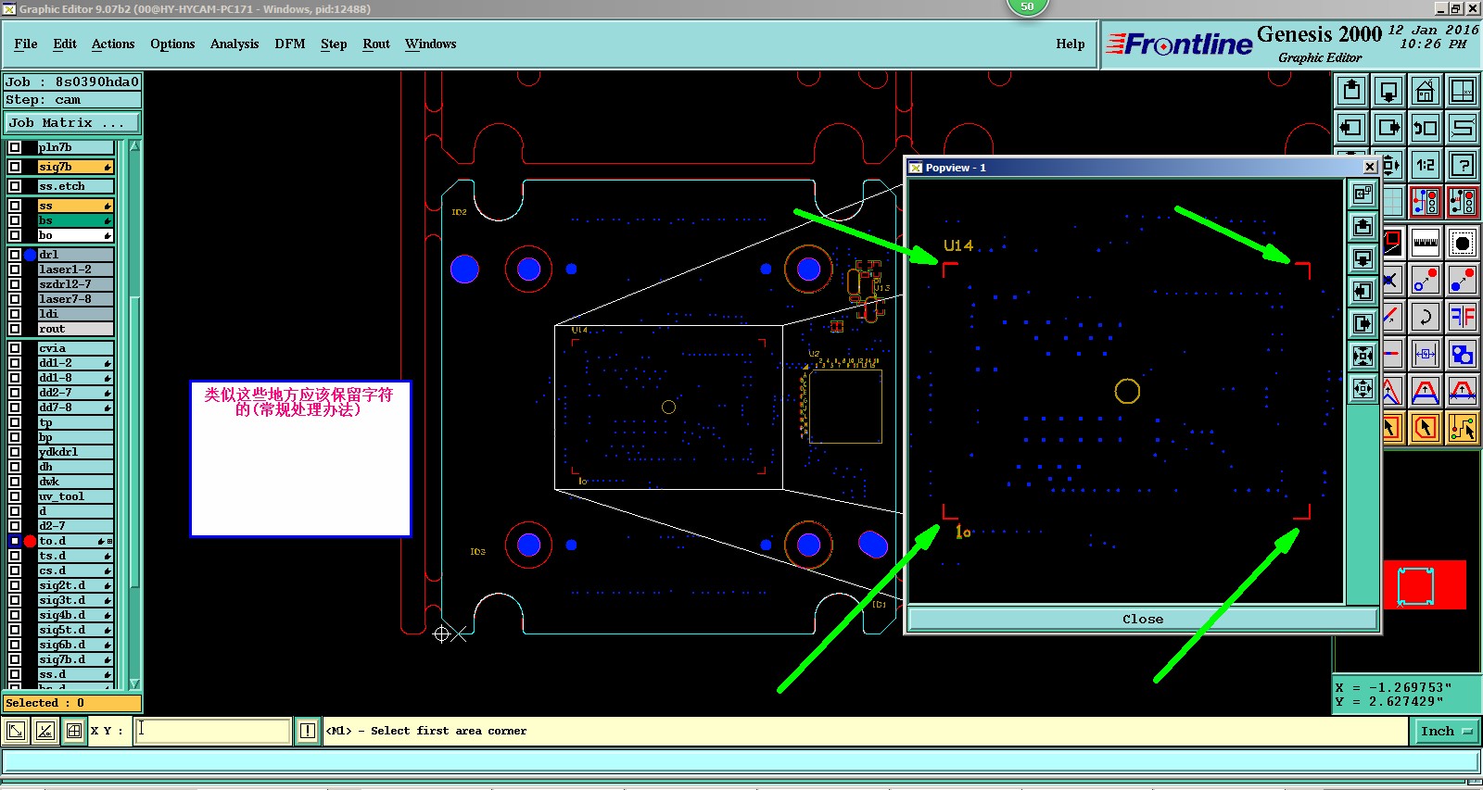The image size is (1483, 790).
Task: Expand the Analysis menu
Action: 234,44
